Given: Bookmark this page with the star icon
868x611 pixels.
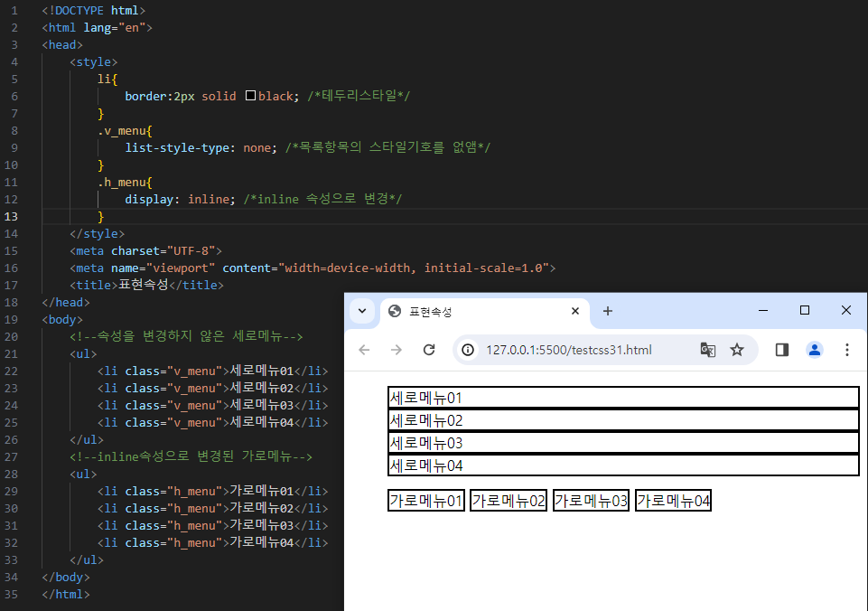Looking at the screenshot, I should (x=737, y=350).
